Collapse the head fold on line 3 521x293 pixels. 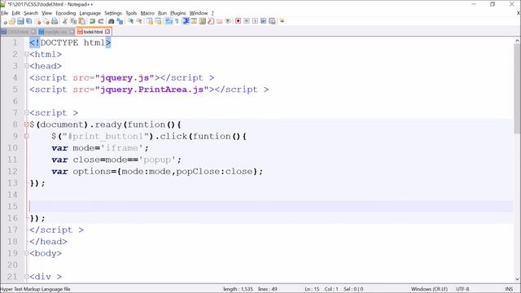(x=27, y=66)
